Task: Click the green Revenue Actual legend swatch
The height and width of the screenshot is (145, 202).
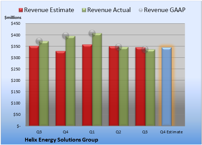Action: (x=84, y=10)
